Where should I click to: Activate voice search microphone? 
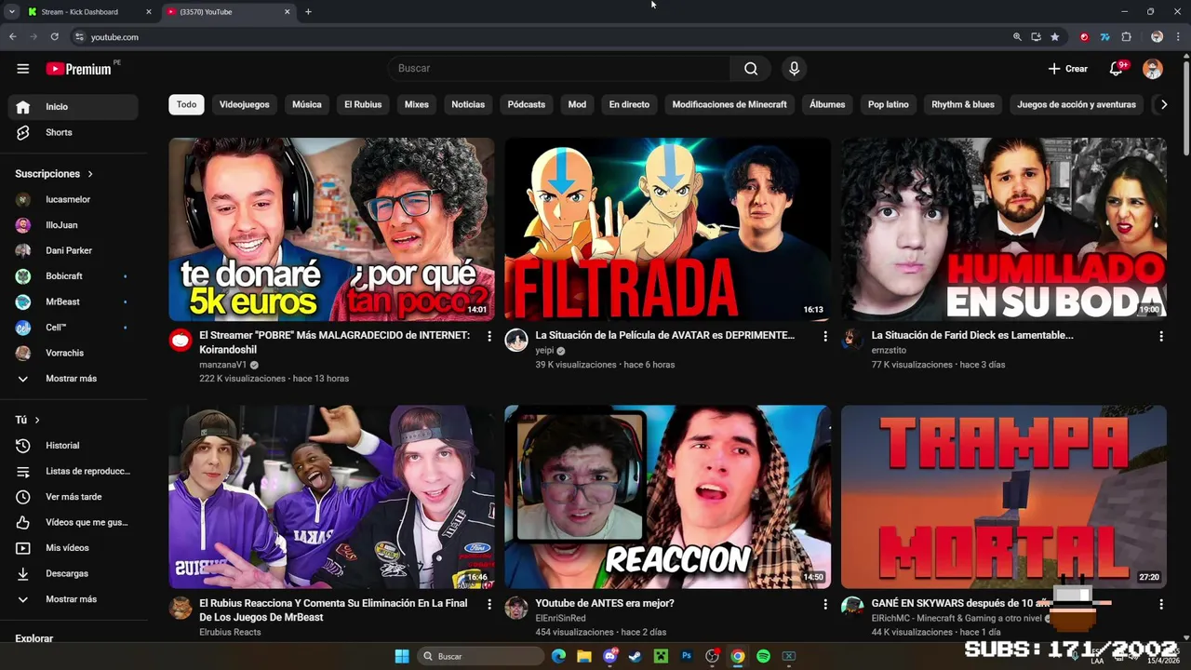(x=794, y=68)
